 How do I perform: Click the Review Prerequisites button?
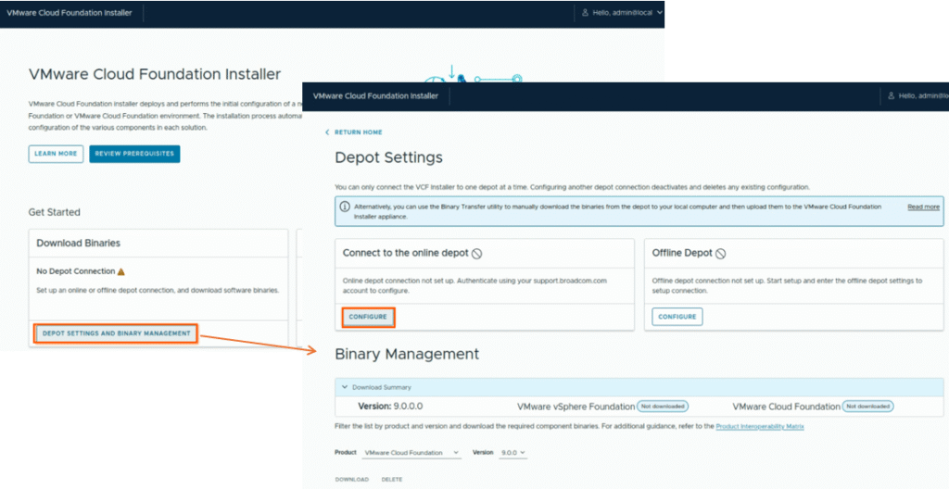point(134,154)
